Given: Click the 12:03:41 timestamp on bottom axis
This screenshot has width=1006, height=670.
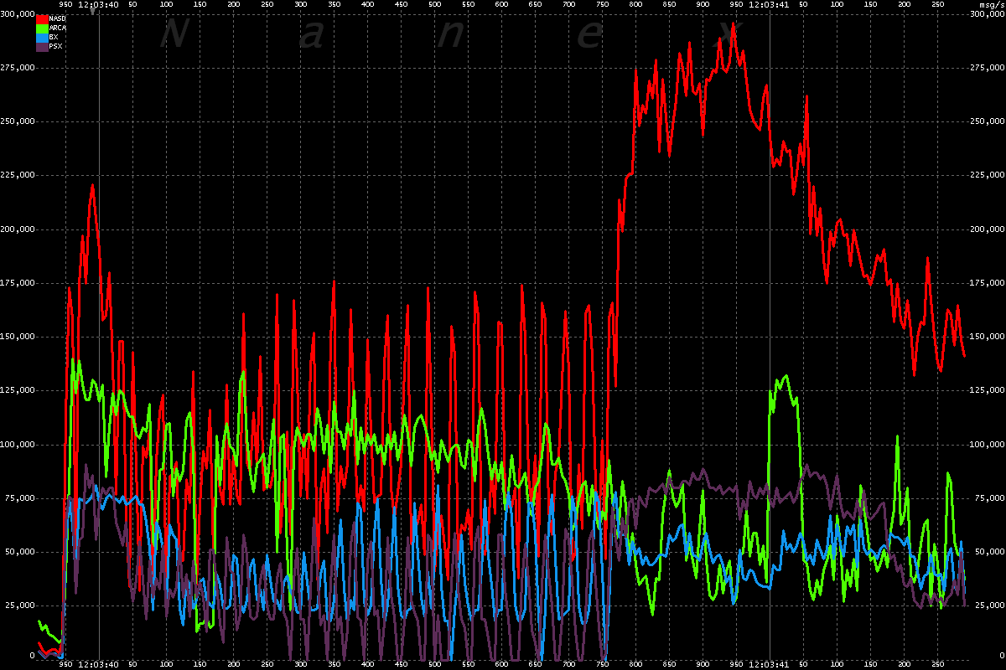Looking at the screenshot, I should pos(769,664).
